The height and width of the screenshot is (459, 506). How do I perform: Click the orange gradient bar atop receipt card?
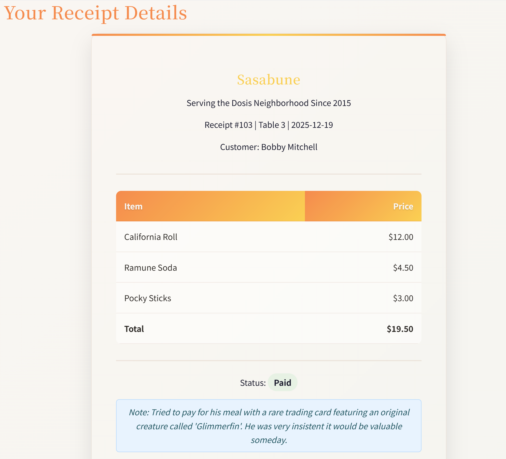tap(269, 35)
